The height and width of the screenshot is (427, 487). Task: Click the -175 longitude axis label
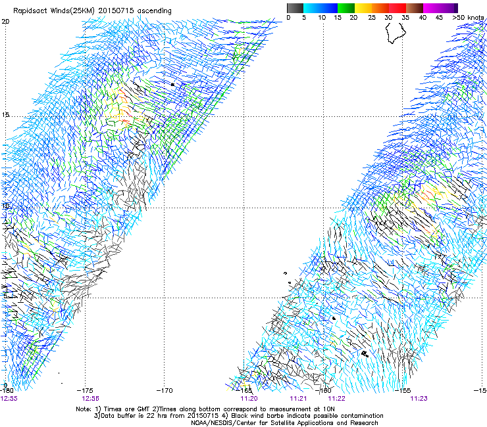pos(85,391)
